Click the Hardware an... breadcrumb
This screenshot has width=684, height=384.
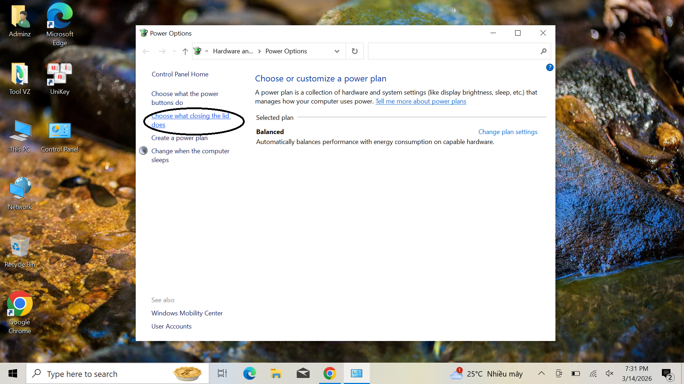(x=233, y=51)
